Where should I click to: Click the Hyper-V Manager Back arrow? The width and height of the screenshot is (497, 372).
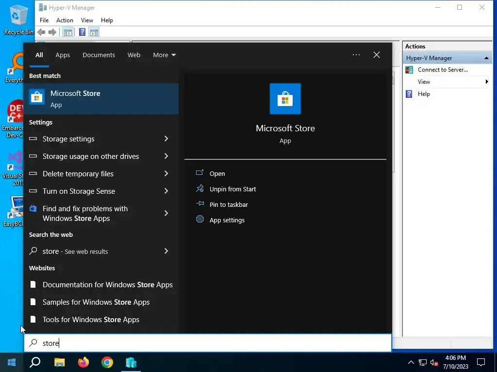[x=41, y=32]
